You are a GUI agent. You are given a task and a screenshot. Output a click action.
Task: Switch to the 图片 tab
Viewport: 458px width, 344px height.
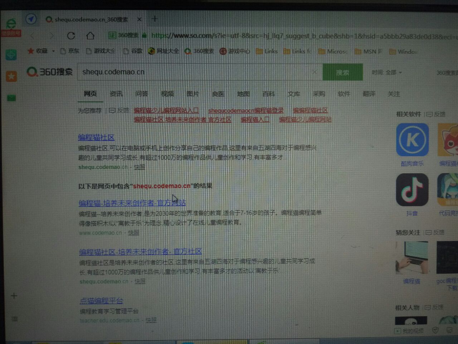point(193,94)
